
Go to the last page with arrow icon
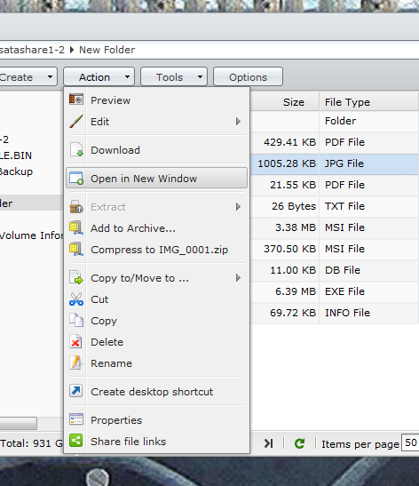click(268, 443)
